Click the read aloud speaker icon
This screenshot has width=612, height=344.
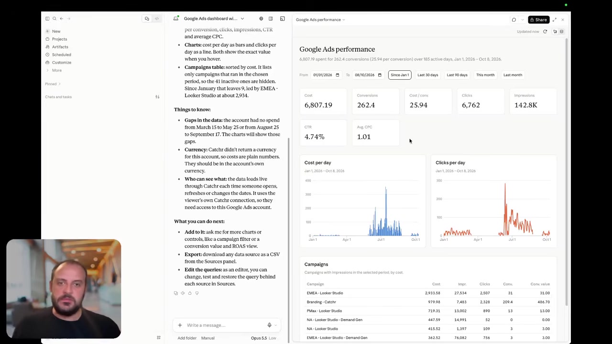(x=183, y=293)
